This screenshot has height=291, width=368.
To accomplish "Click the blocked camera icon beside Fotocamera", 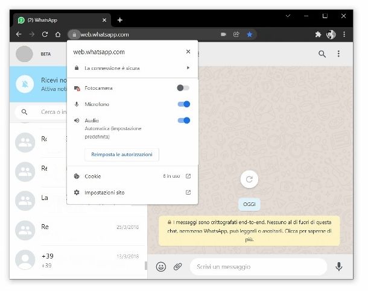I will click(77, 89).
